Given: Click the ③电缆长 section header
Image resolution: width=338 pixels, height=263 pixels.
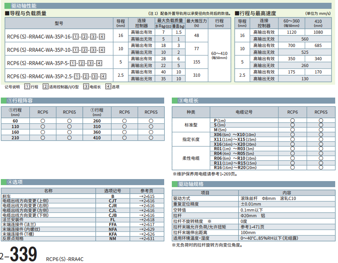Looking at the screenshot, I should (188, 100).
